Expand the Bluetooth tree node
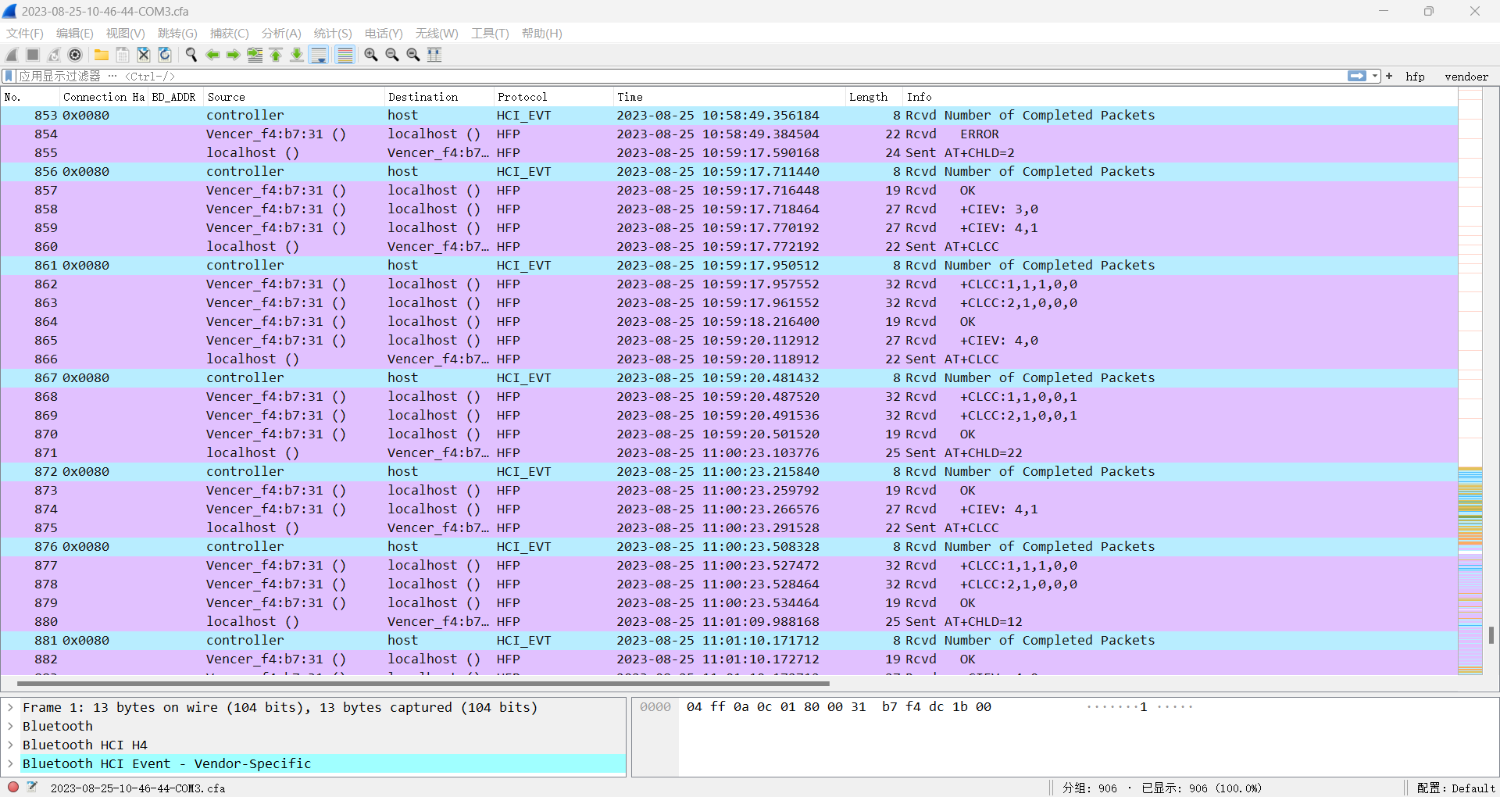This screenshot has height=797, width=1500. click(10, 727)
